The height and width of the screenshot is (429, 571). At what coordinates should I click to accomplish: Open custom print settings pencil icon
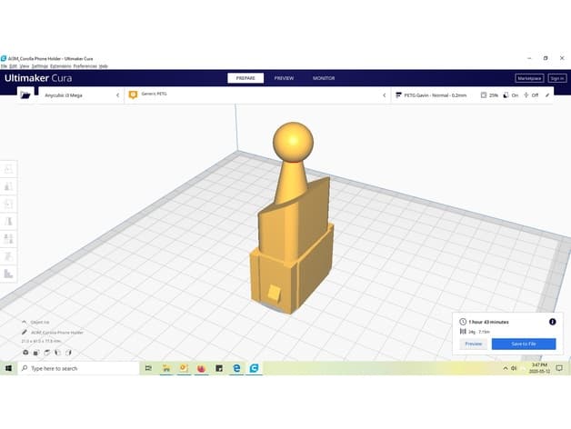point(547,95)
